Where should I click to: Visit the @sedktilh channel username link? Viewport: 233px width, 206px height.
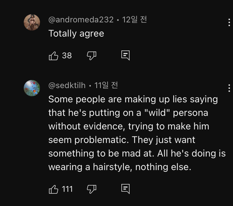click(x=67, y=85)
